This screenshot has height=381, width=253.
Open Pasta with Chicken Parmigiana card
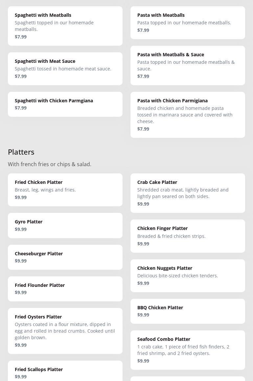pos(188,114)
